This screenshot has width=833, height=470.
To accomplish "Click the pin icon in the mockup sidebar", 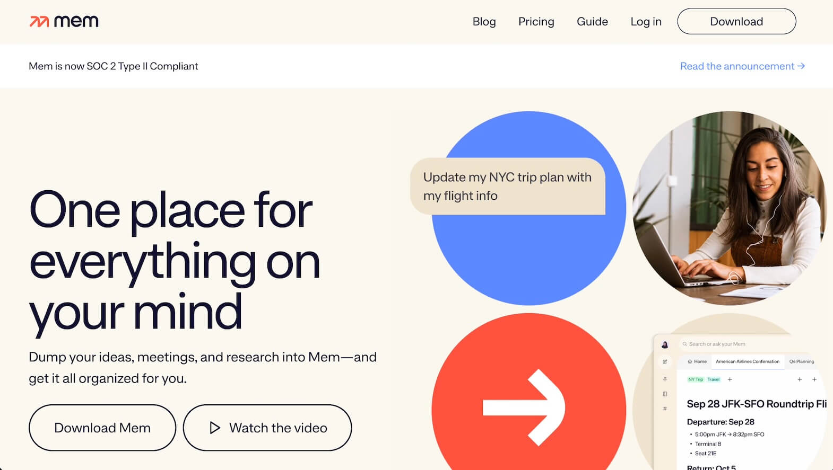I will click(x=665, y=379).
